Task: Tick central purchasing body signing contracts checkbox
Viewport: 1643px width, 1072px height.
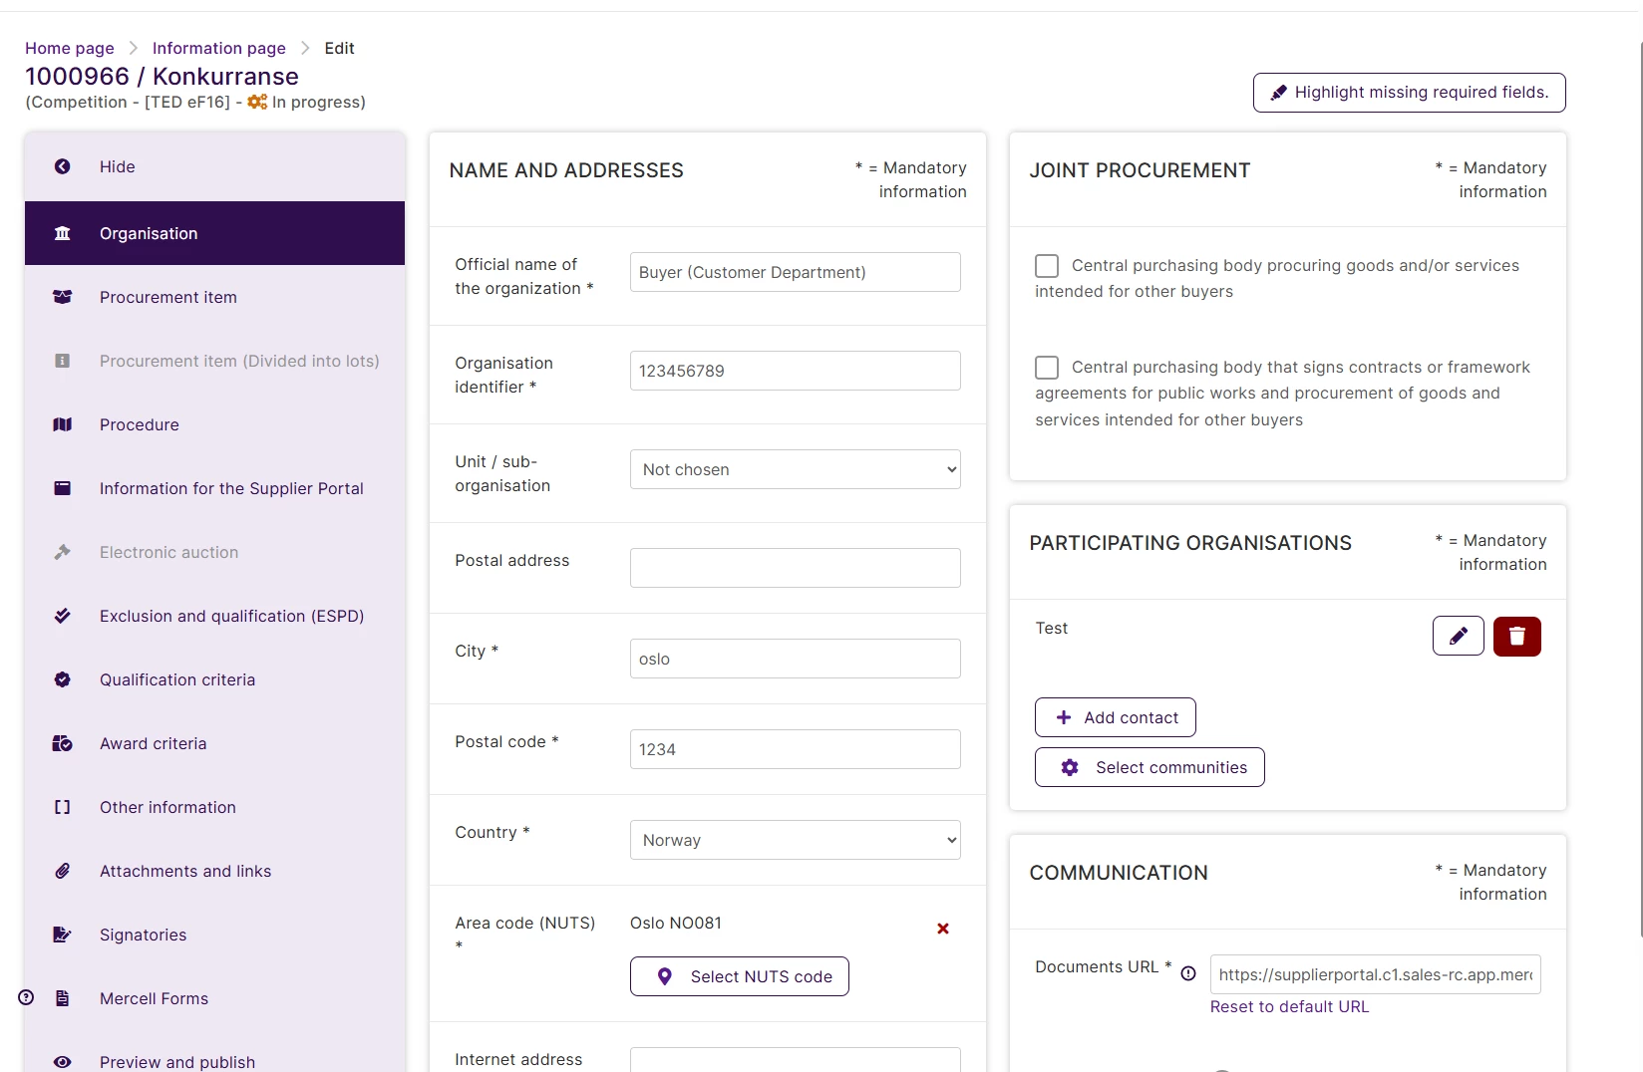Action: tap(1047, 368)
